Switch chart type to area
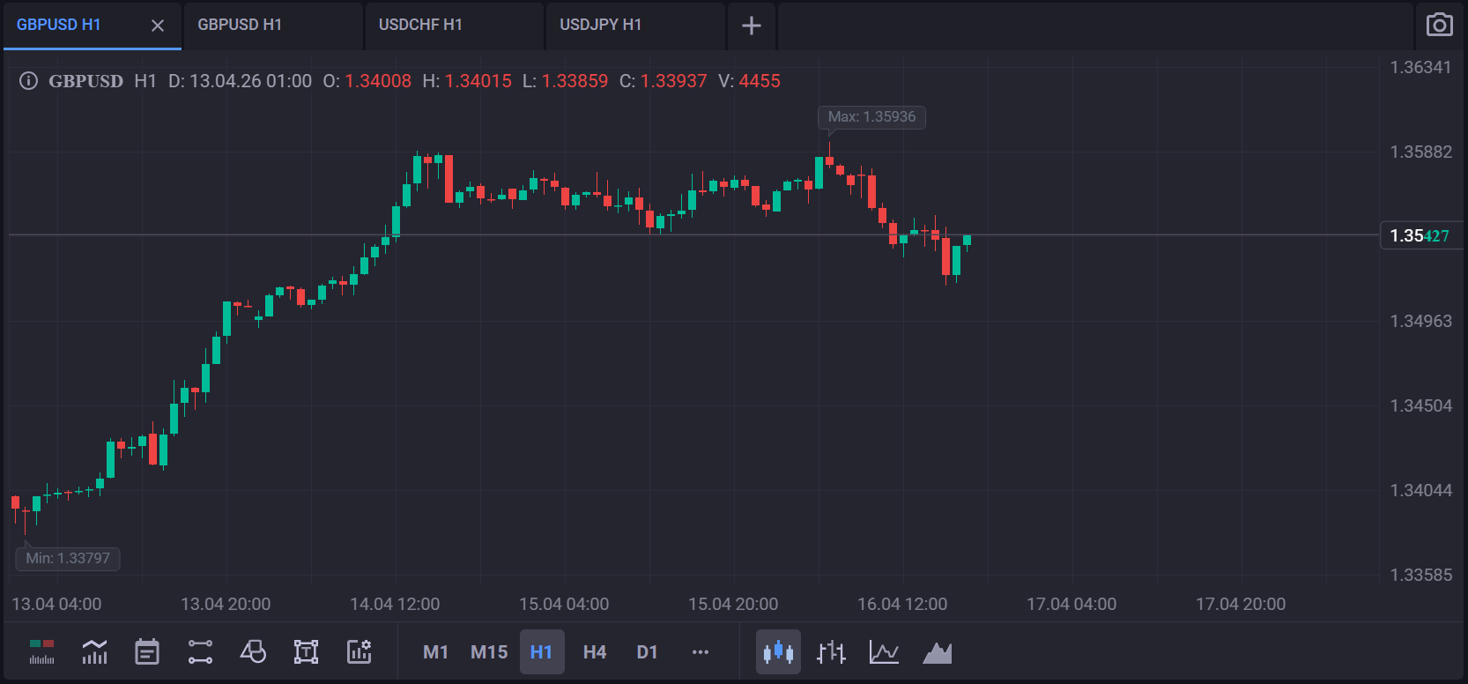The height and width of the screenshot is (684, 1468). tap(937, 652)
